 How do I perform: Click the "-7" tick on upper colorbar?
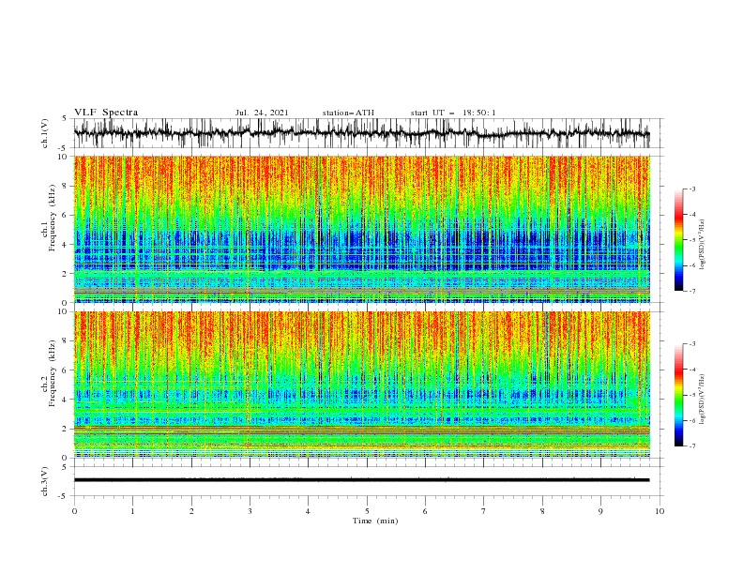click(691, 291)
